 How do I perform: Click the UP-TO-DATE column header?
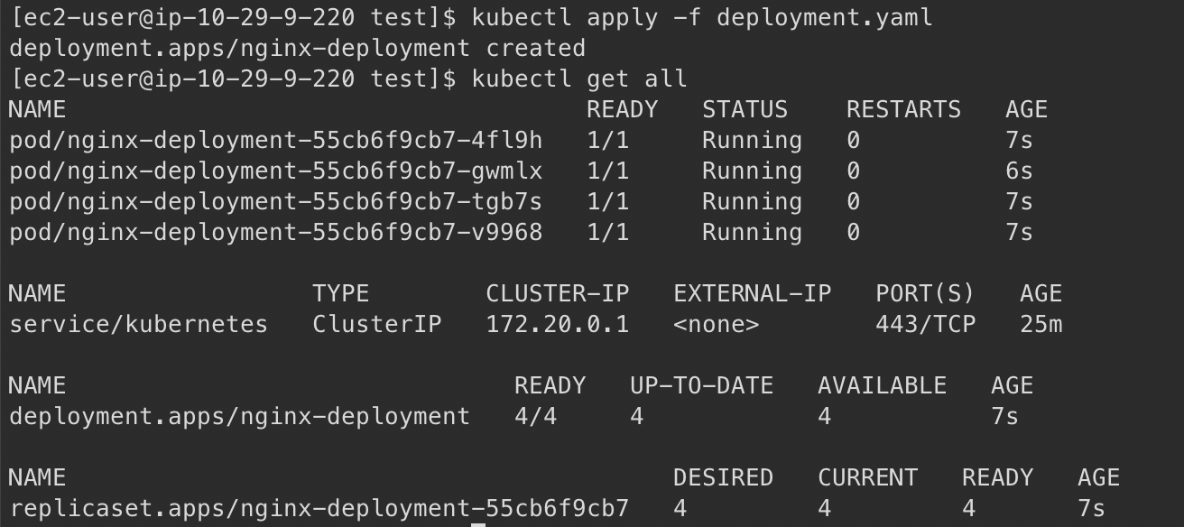(701, 385)
